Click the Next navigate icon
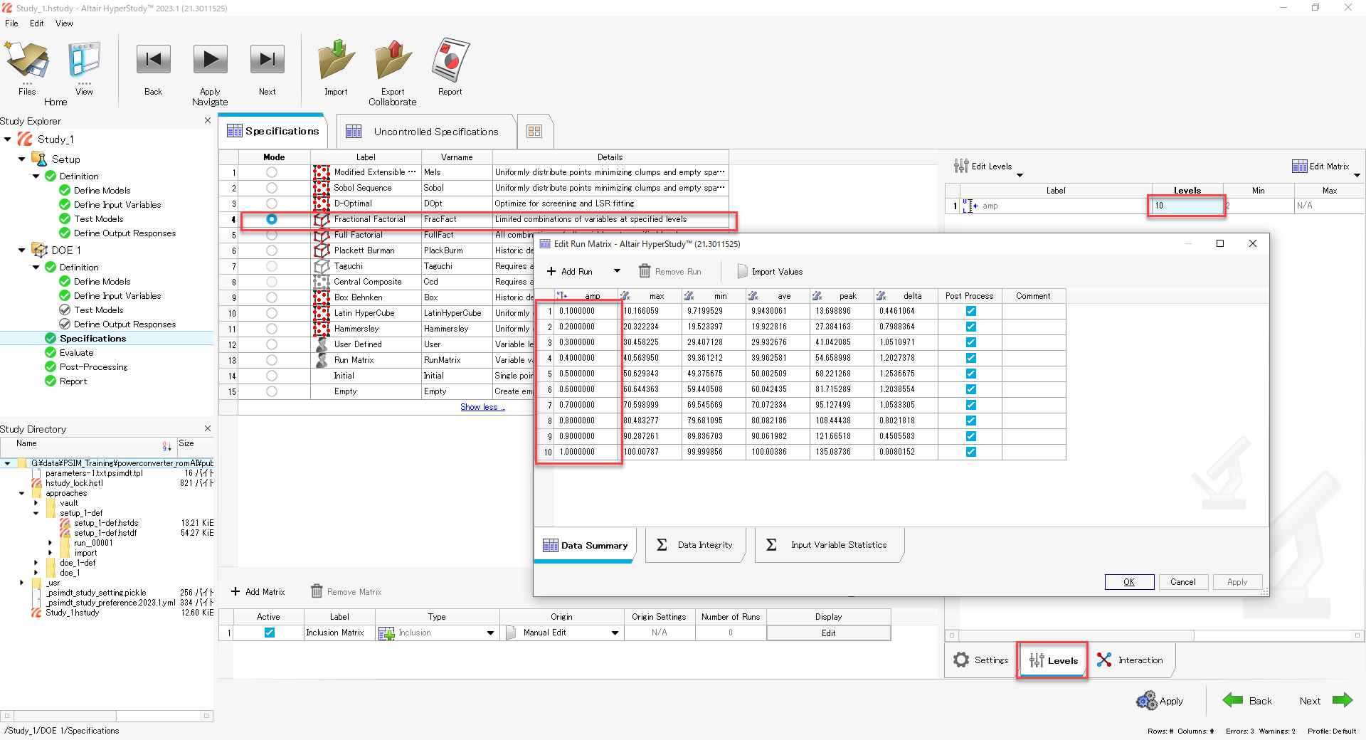 point(267,59)
